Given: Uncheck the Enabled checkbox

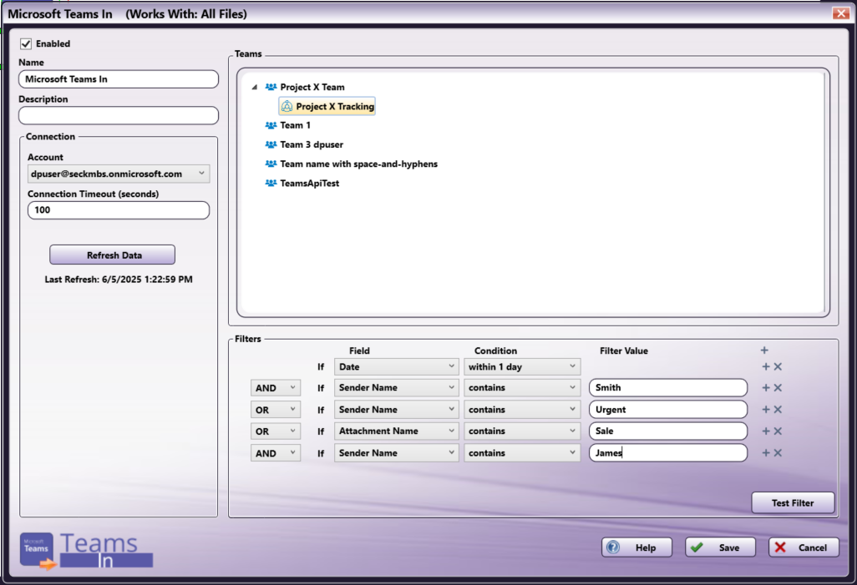Looking at the screenshot, I should pos(26,43).
